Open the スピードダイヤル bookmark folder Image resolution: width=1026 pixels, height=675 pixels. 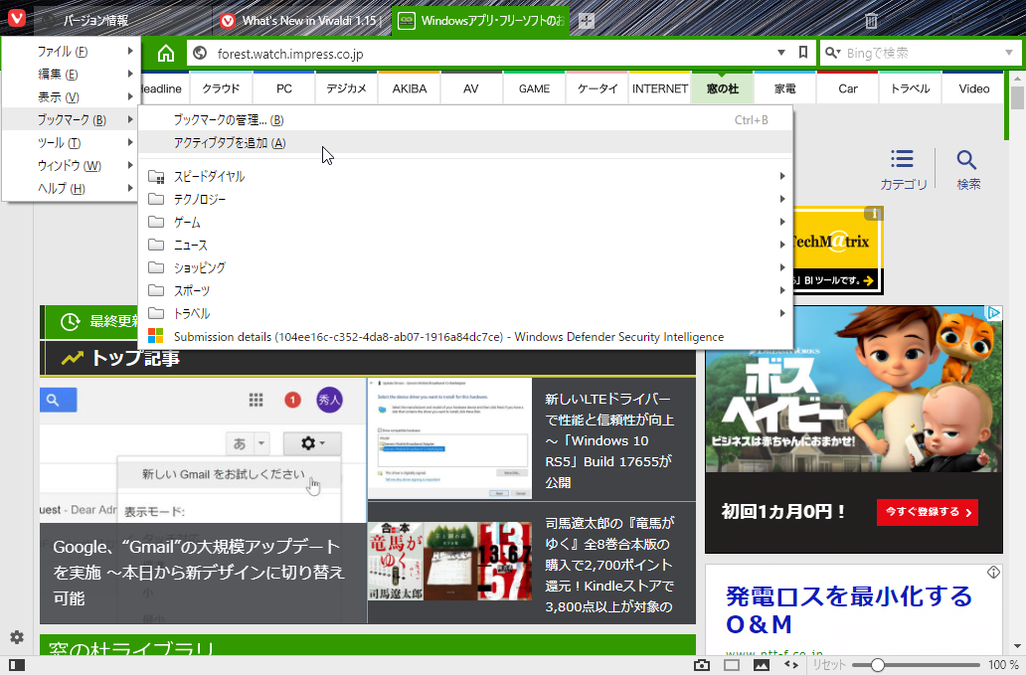(x=465, y=176)
